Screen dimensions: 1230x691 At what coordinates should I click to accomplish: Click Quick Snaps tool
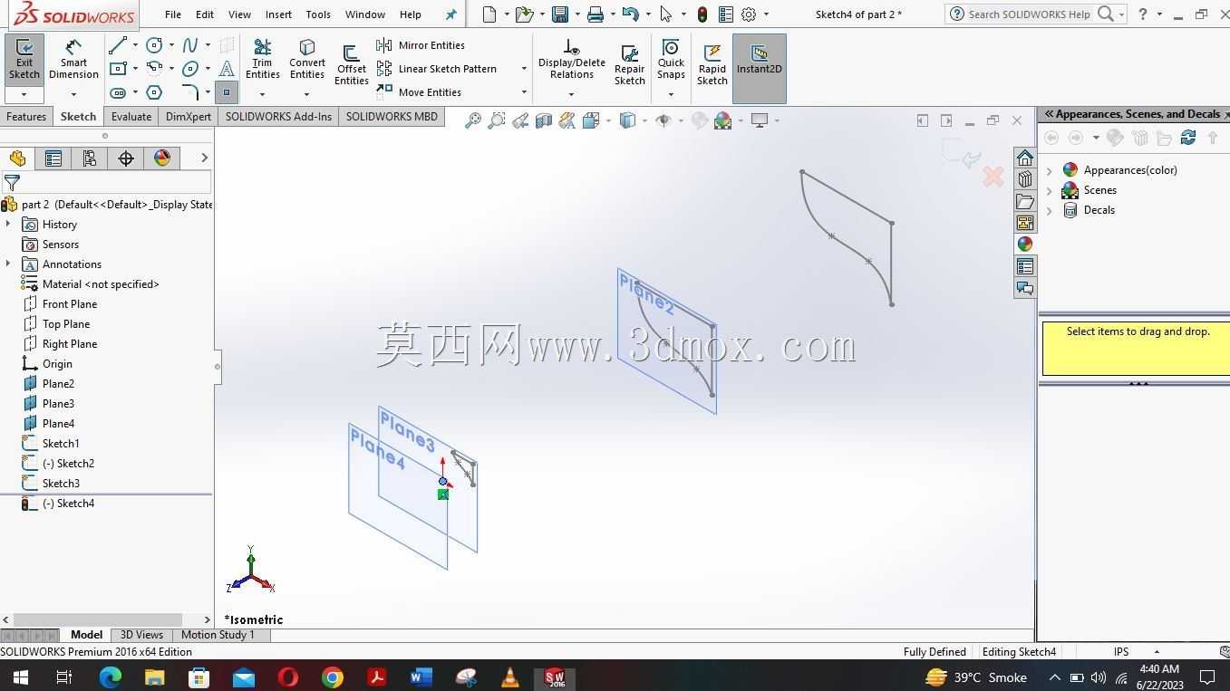tap(671, 60)
